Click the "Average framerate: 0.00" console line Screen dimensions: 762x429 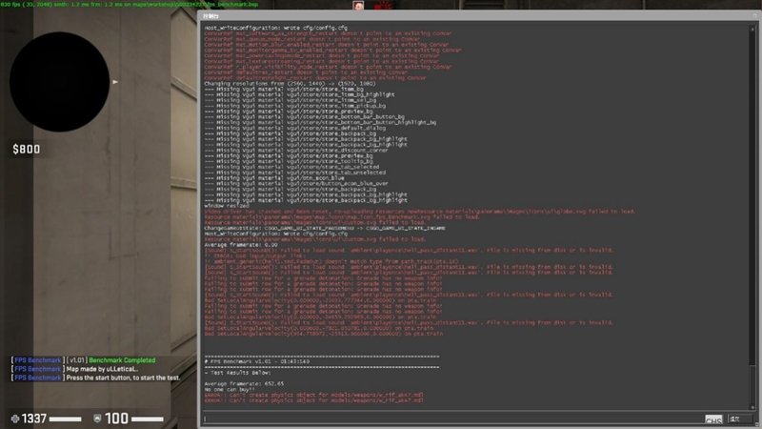pos(241,245)
